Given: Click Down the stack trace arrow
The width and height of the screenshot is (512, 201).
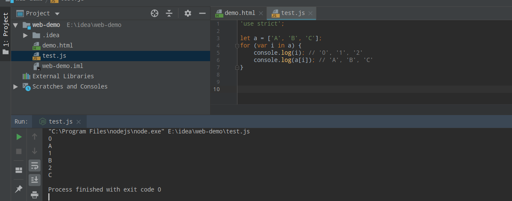Looking at the screenshot, I should tap(35, 151).
